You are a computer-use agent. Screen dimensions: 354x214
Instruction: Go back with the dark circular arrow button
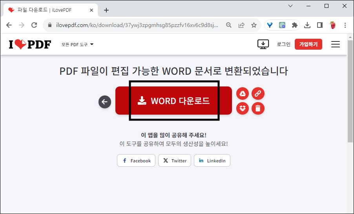[x=105, y=102]
